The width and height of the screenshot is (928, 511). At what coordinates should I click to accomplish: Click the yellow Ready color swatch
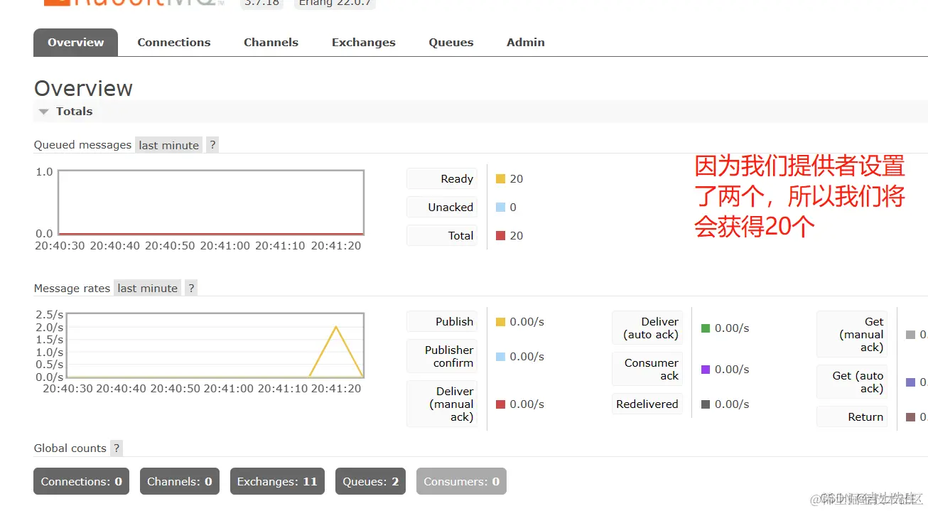point(500,179)
